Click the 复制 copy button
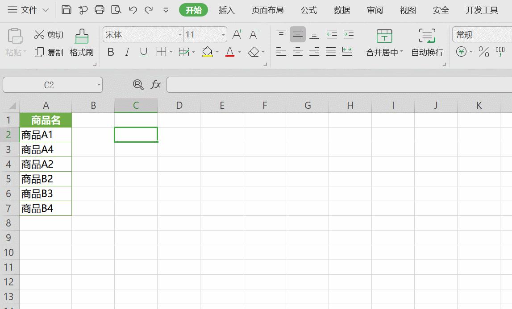The image size is (512, 309). pos(49,52)
